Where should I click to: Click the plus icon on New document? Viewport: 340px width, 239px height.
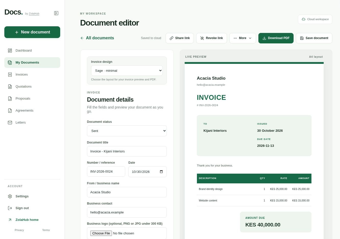pos(17,32)
